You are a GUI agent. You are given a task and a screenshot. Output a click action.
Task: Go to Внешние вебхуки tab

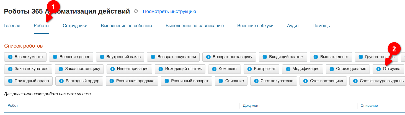click(x=255, y=26)
